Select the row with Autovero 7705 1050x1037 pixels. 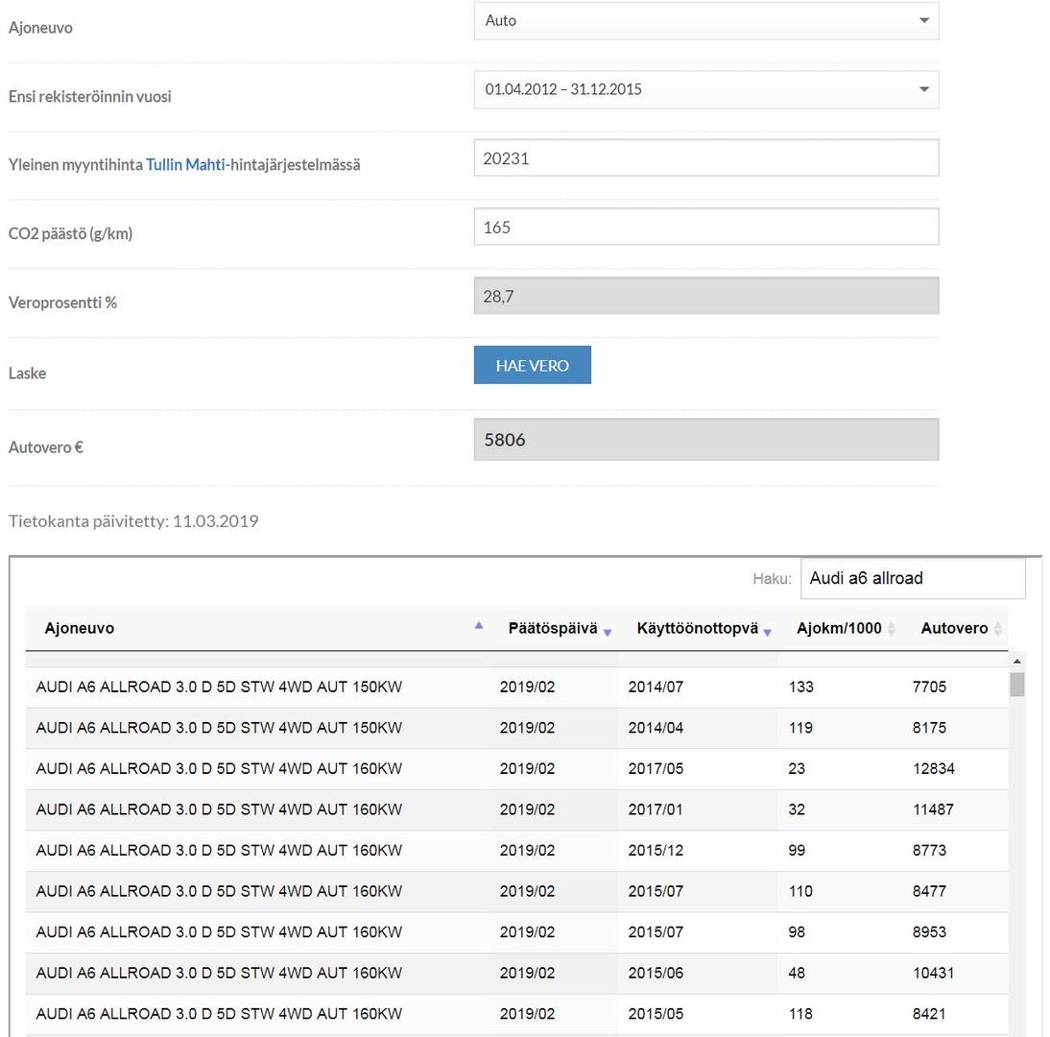[516, 687]
